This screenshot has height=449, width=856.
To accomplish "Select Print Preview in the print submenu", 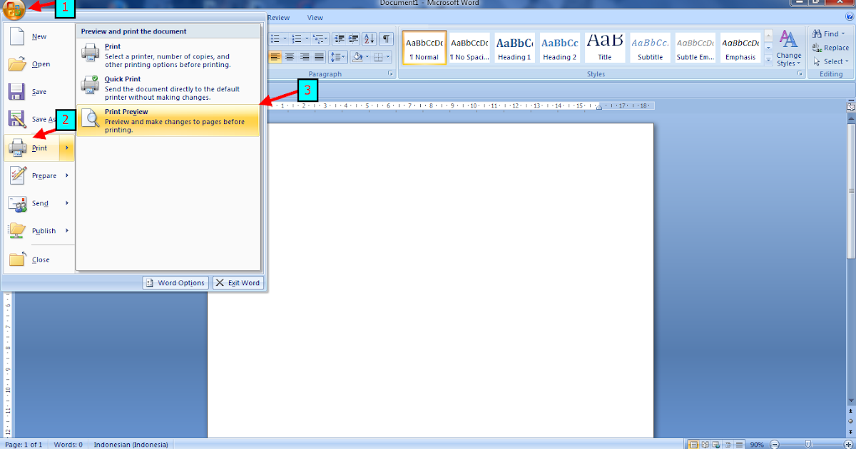I will point(168,120).
